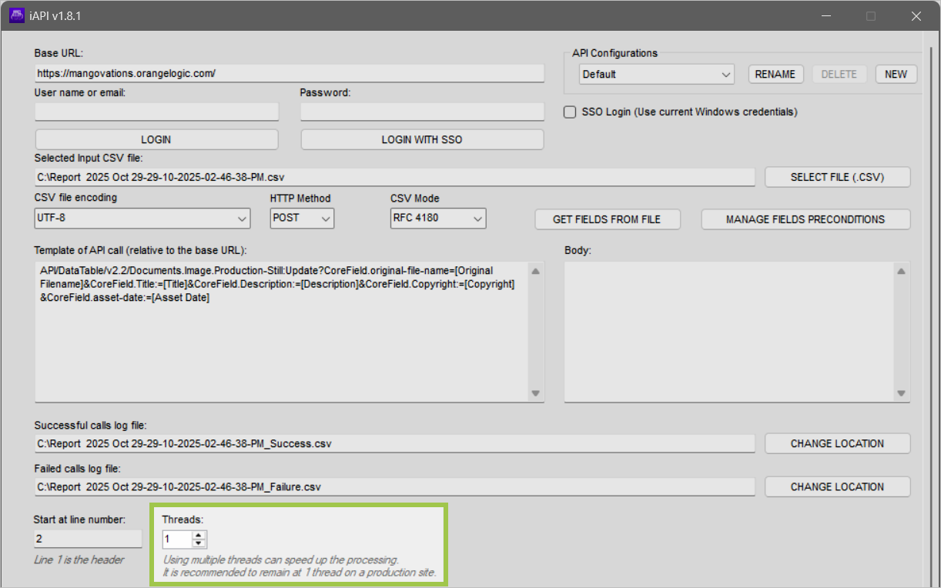
Task: Enable the SSO Login checkbox
Action: (570, 112)
